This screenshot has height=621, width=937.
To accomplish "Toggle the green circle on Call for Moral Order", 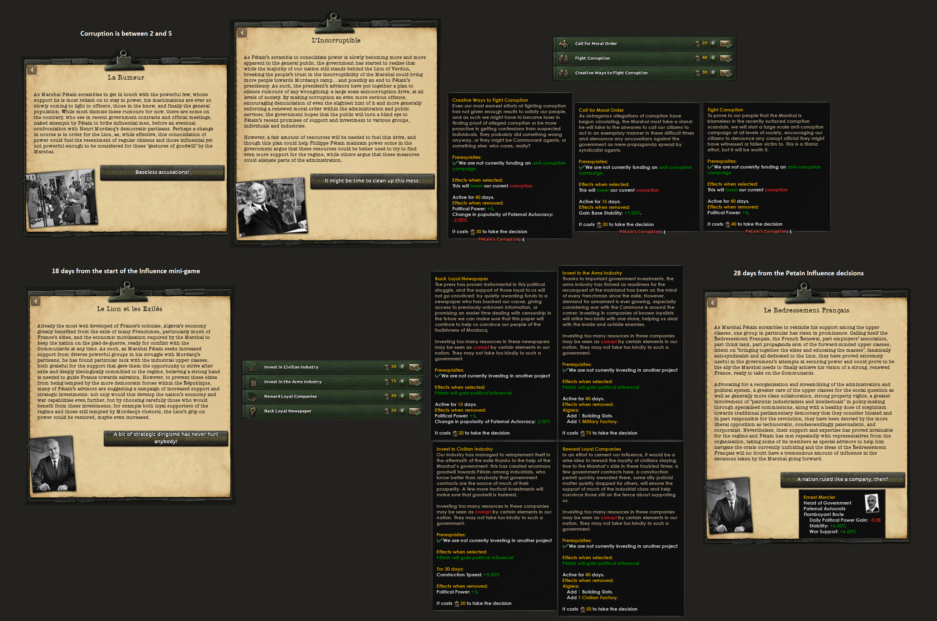I will tap(713, 44).
